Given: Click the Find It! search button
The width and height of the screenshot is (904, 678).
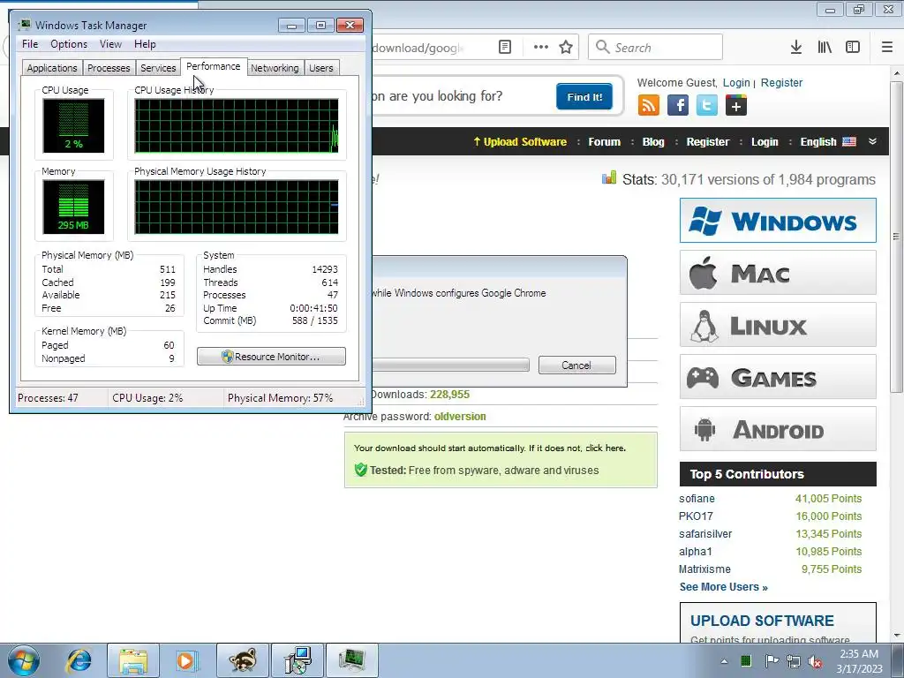Looking at the screenshot, I should (x=584, y=97).
